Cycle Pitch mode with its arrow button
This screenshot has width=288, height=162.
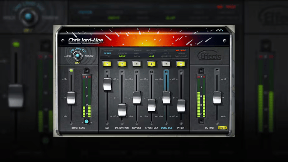coord(181,64)
